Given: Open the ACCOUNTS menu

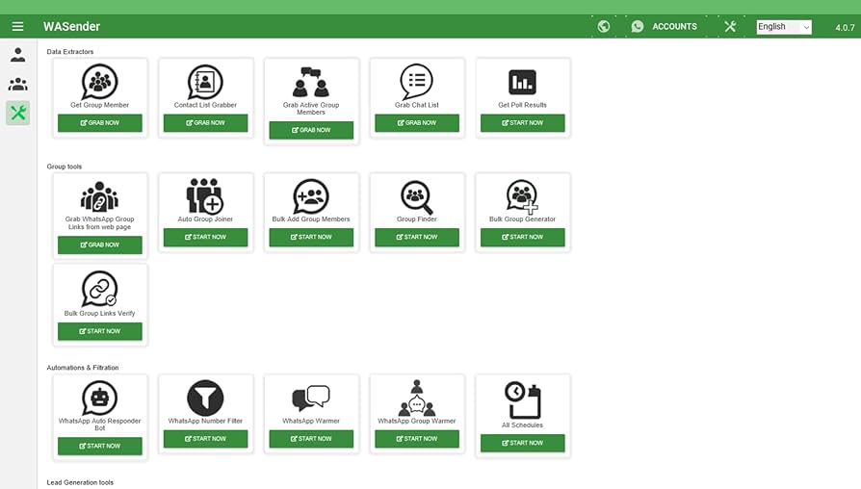Looking at the screenshot, I should tap(674, 27).
